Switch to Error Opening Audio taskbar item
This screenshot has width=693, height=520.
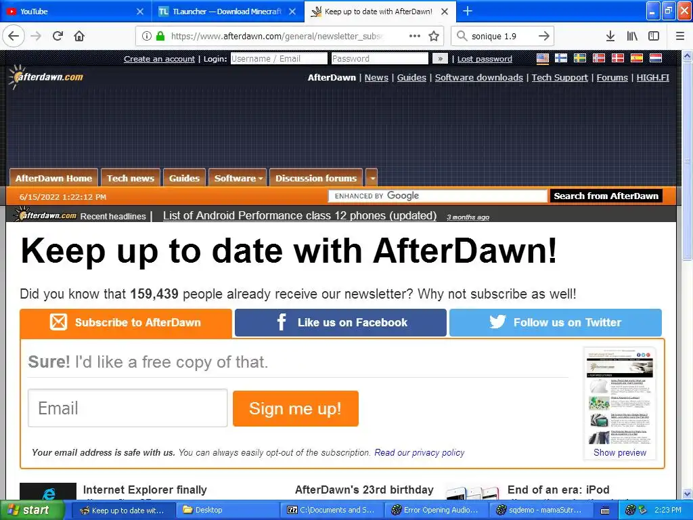tap(437, 511)
